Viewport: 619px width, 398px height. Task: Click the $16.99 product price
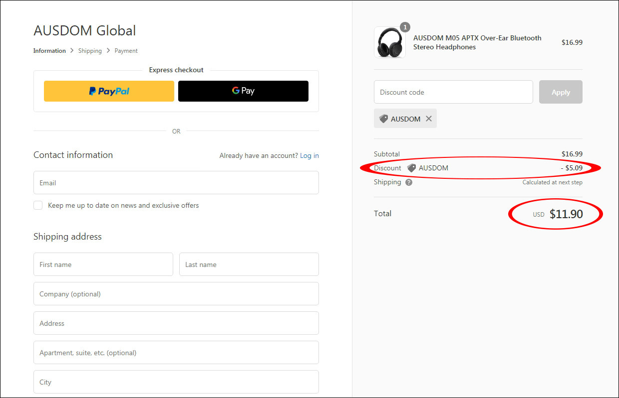tap(572, 43)
